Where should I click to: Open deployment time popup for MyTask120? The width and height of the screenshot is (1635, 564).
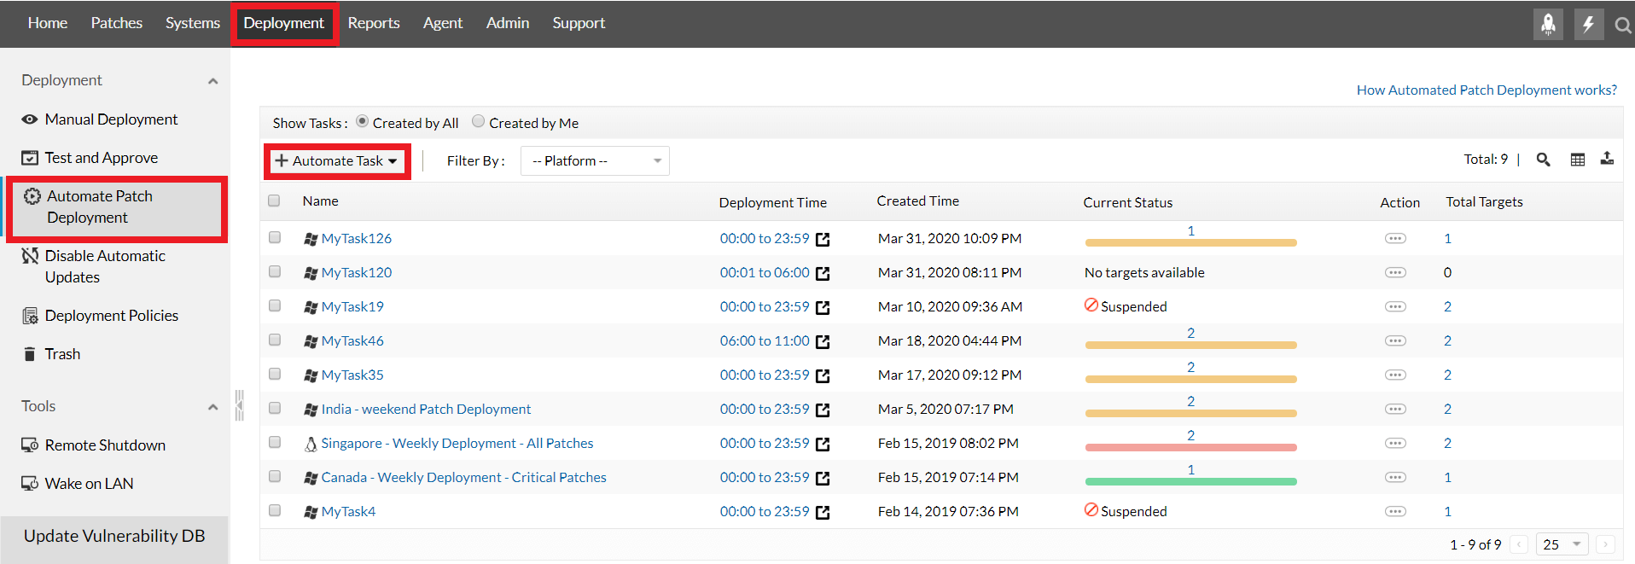click(x=823, y=274)
